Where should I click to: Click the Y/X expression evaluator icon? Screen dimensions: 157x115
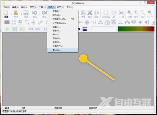tap(27, 22)
